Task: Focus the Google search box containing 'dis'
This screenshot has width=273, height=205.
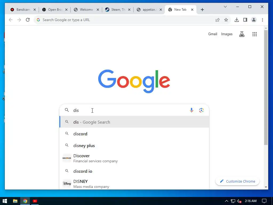Action: point(134,110)
